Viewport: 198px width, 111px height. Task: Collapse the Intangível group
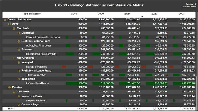[x=19, y=63]
